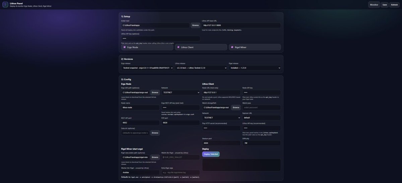This screenshot has height=183, width=402.
Task: Focus the Wallet pass field
Action: 262,108
